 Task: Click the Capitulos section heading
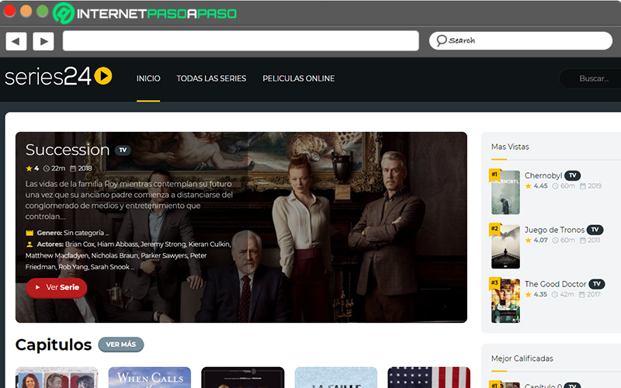pyautogui.click(x=54, y=345)
